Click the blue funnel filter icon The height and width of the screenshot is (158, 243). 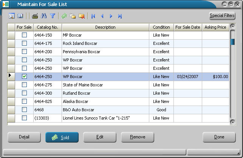[53, 16]
